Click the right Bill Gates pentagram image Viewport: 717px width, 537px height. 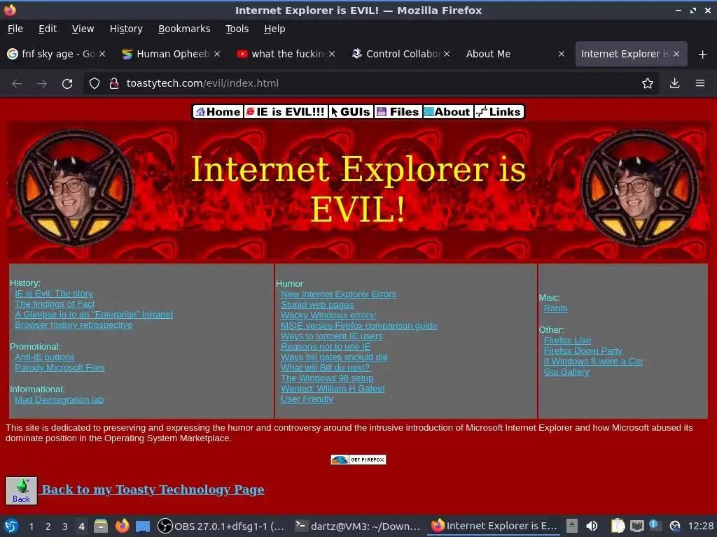[x=640, y=187]
